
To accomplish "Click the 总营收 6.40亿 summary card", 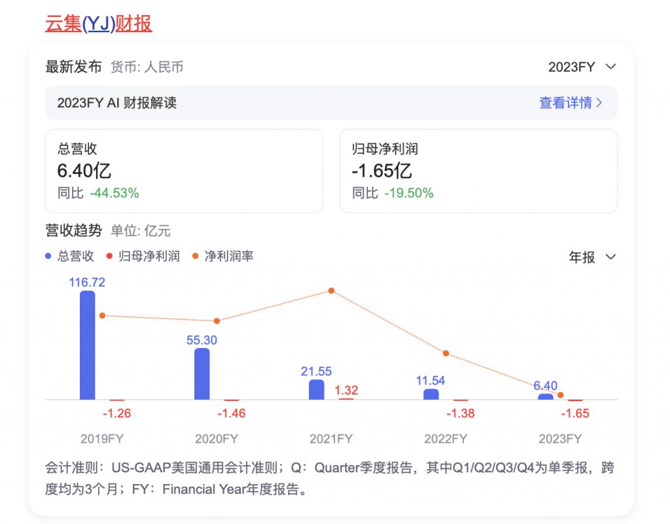I will (x=183, y=171).
